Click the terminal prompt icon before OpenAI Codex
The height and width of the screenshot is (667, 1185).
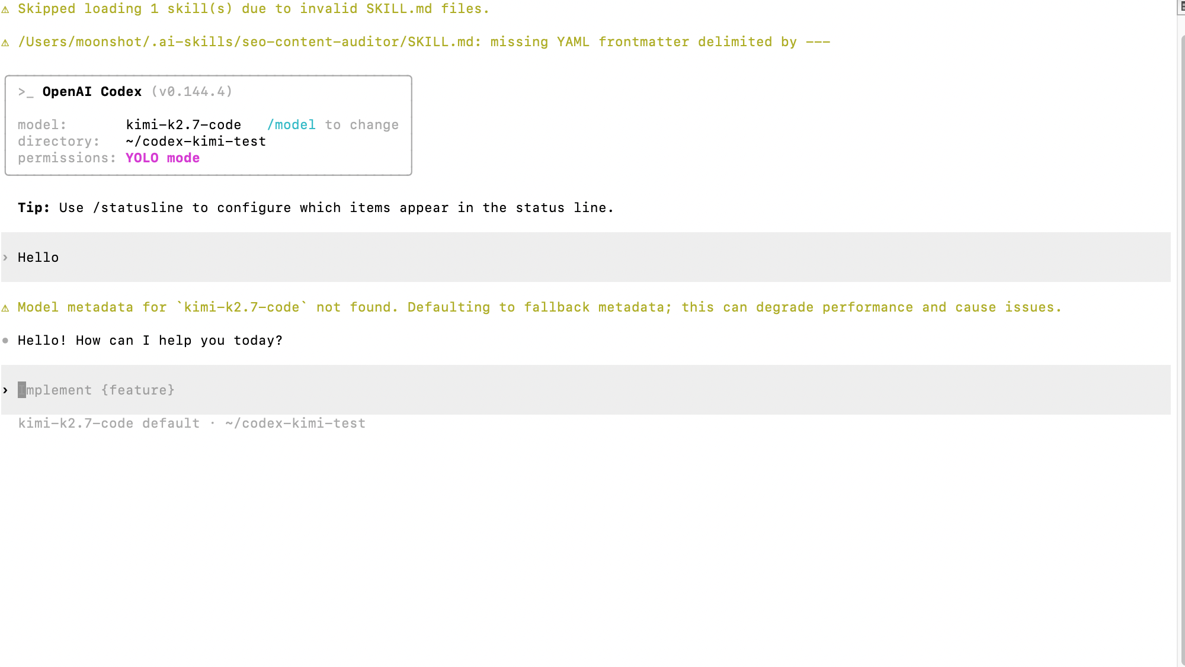pyautogui.click(x=25, y=92)
